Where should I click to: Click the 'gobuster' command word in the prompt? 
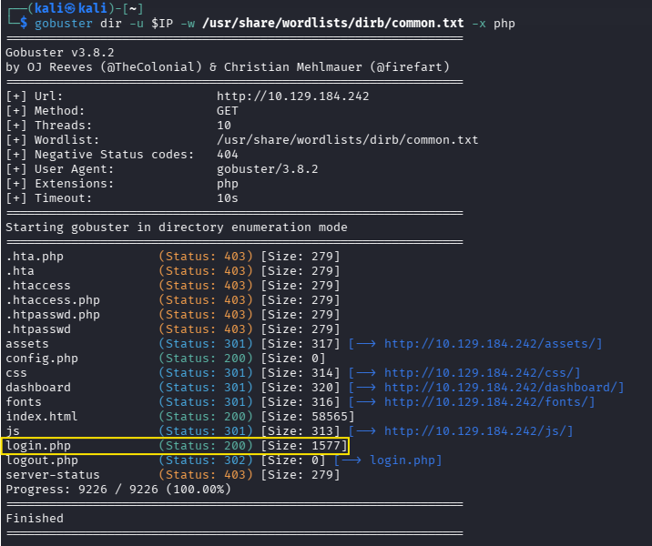pos(64,24)
